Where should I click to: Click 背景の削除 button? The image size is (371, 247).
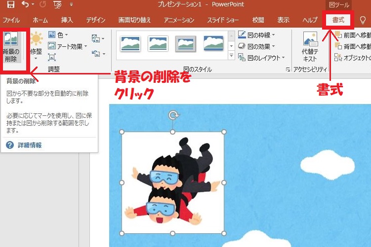11,47
